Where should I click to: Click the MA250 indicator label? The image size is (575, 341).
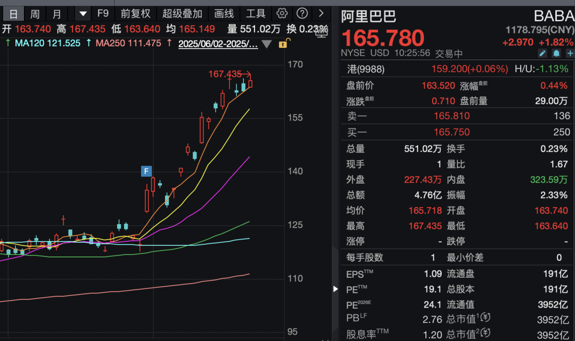[x=128, y=43]
